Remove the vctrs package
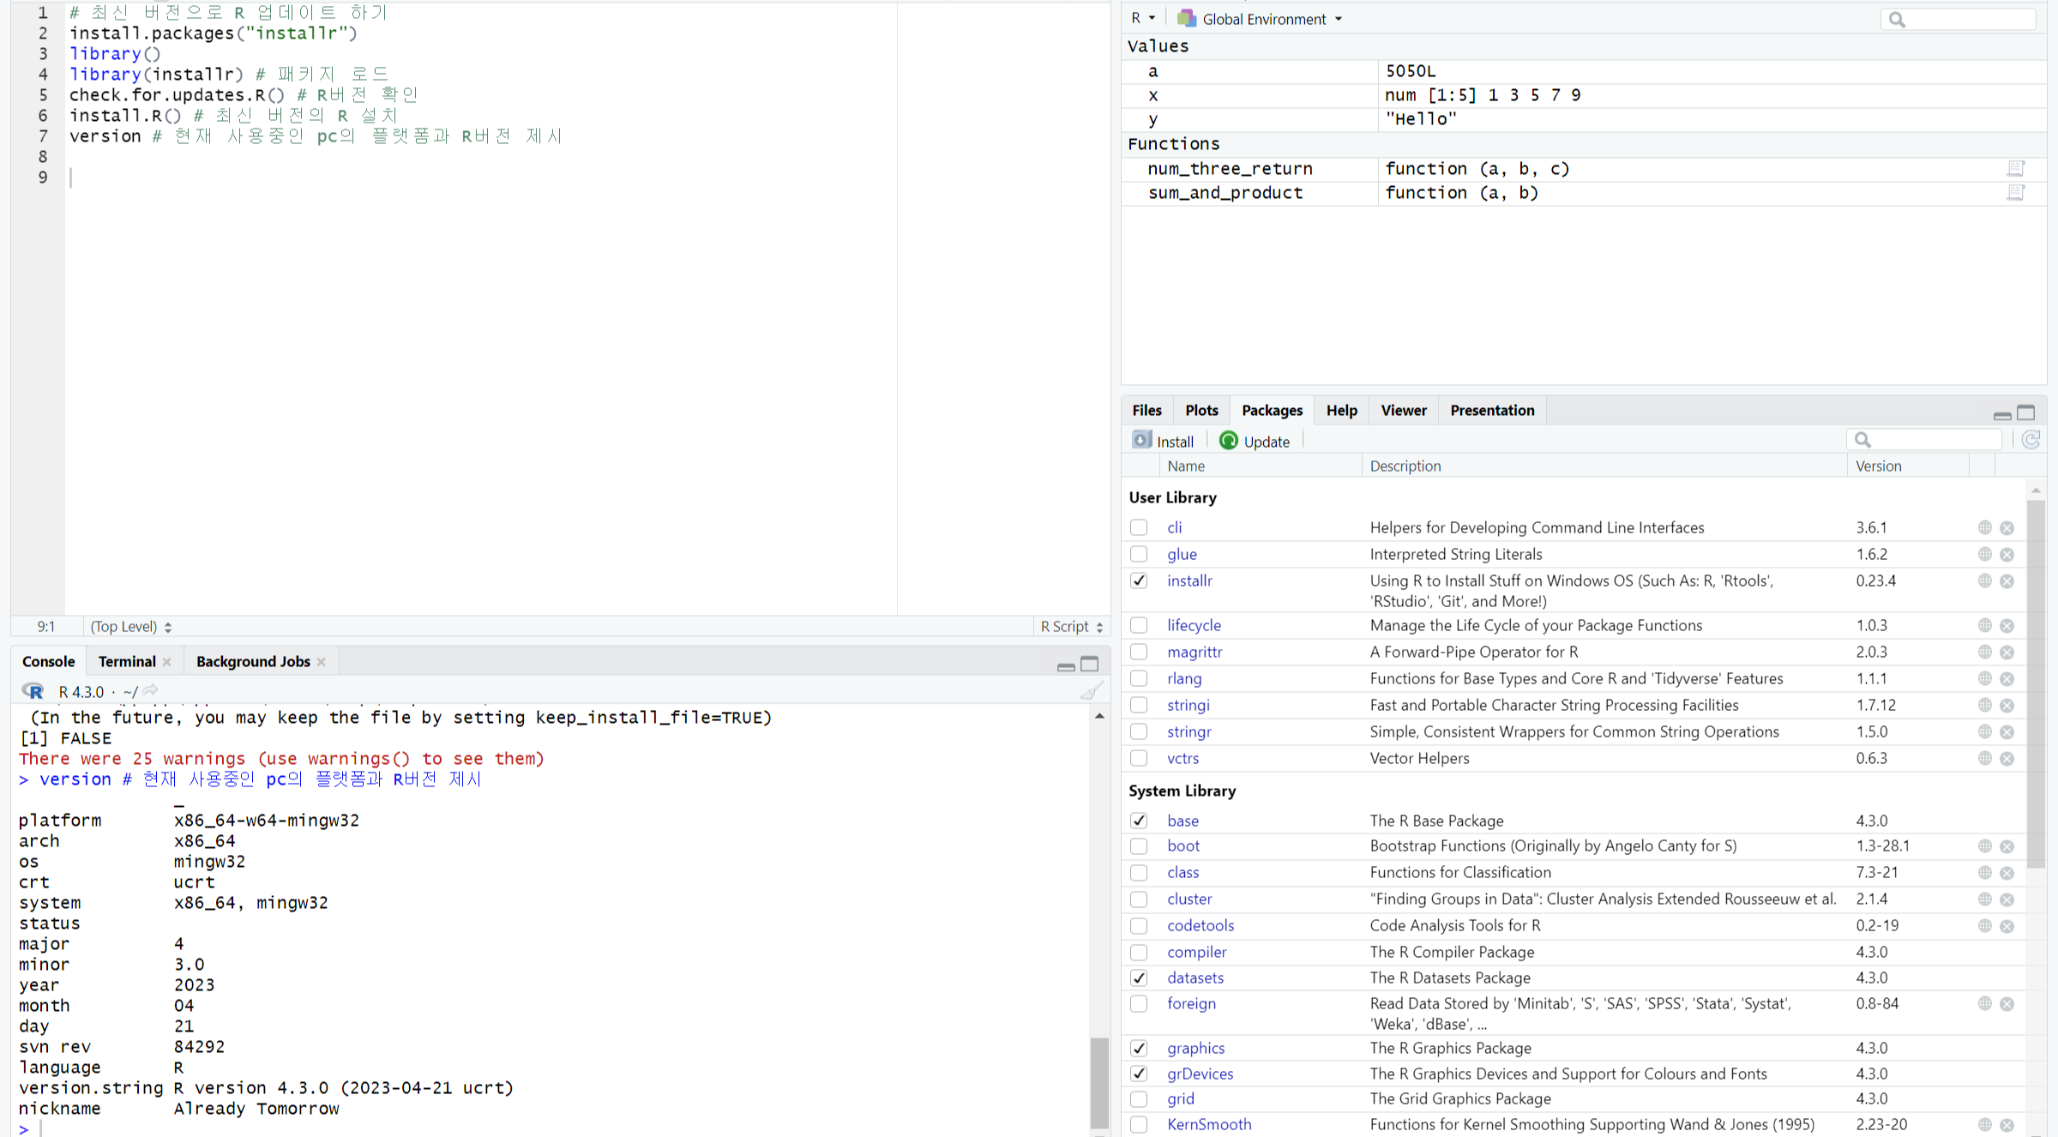This screenshot has height=1137, width=2058. click(2007, 759)
